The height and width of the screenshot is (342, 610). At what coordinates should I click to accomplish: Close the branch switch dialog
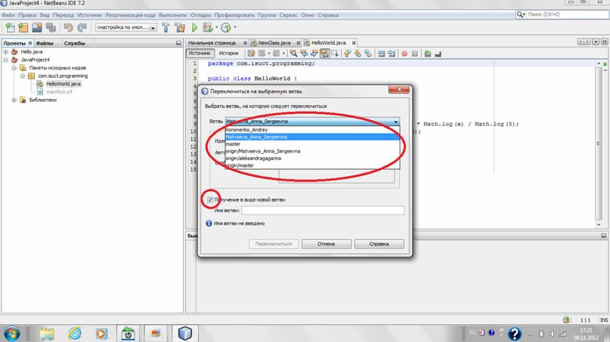coord(399,89)
